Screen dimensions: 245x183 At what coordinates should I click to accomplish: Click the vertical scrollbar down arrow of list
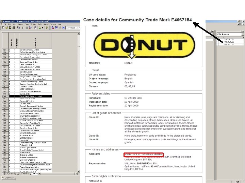pos(79,171)
